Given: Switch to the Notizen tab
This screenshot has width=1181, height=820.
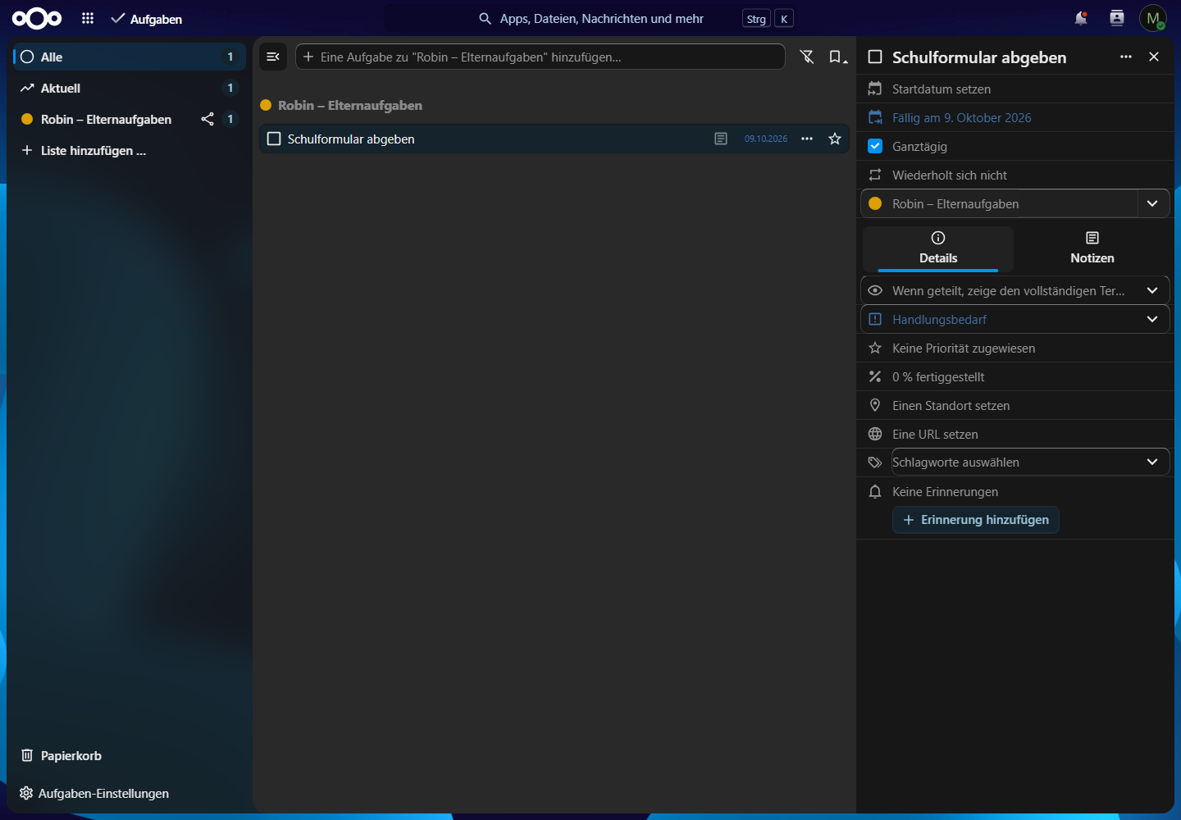Looking at the screenshot, I should (x=1092, y=248).
